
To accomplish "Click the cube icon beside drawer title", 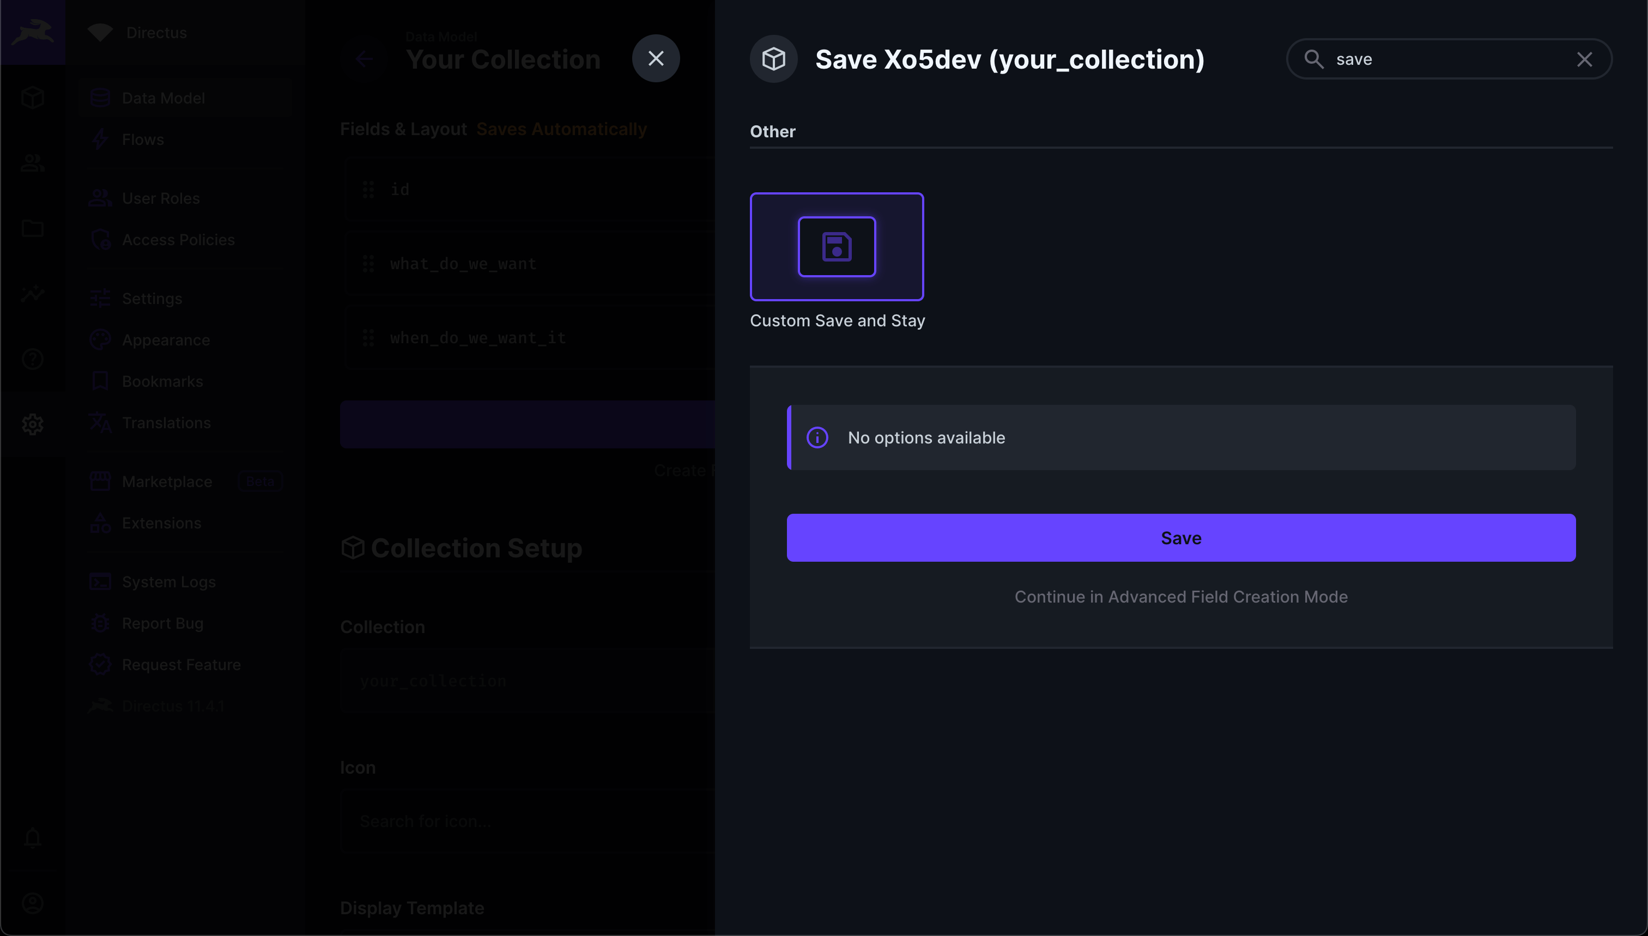I will pos(773,59).
